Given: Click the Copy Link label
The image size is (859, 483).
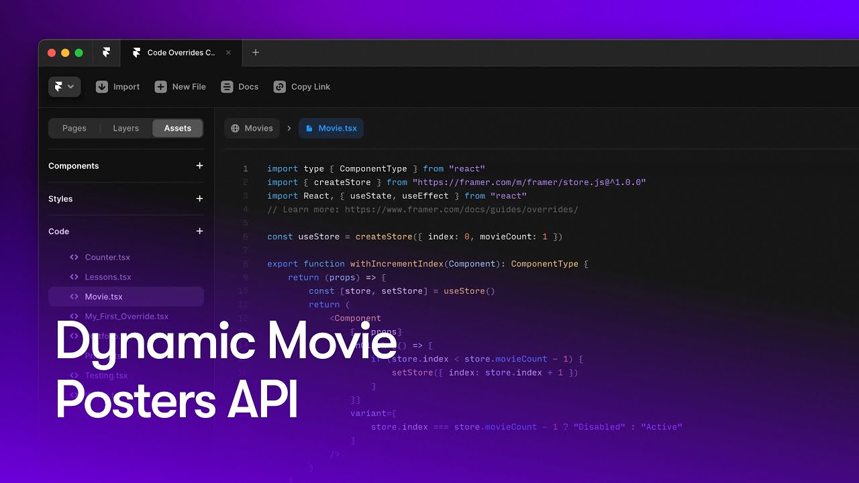Looking at the screenshot, I should click(x=311, y=87).
